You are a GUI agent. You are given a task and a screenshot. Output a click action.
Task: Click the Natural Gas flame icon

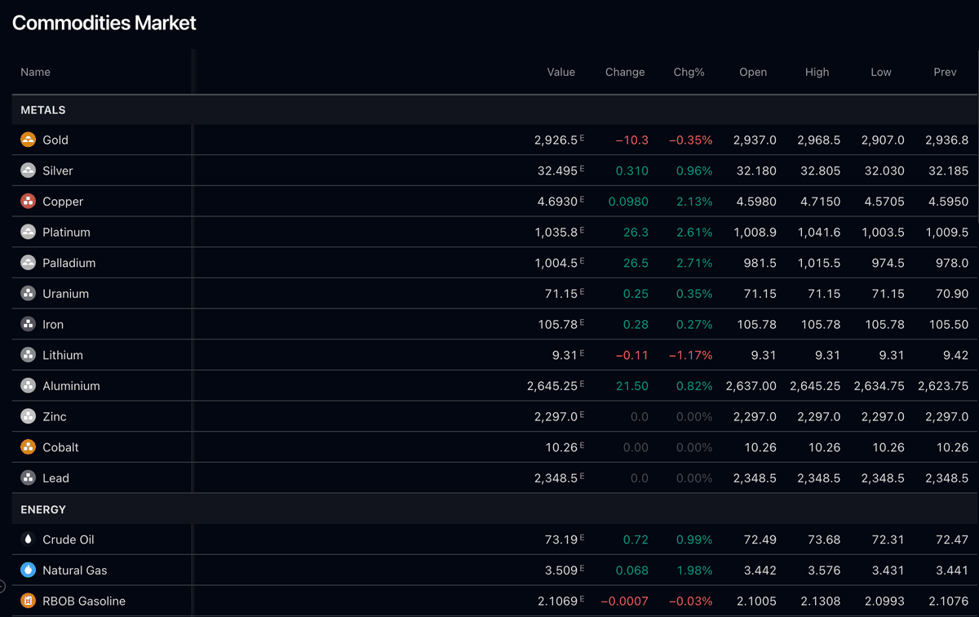[28, 570]
